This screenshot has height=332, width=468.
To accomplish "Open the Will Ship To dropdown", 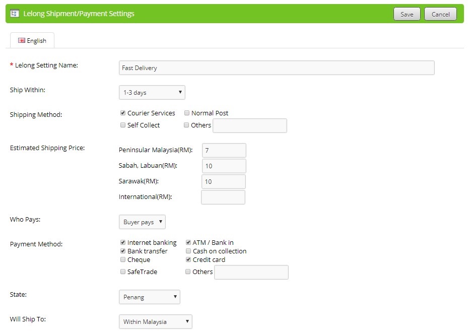I will 155,321.
